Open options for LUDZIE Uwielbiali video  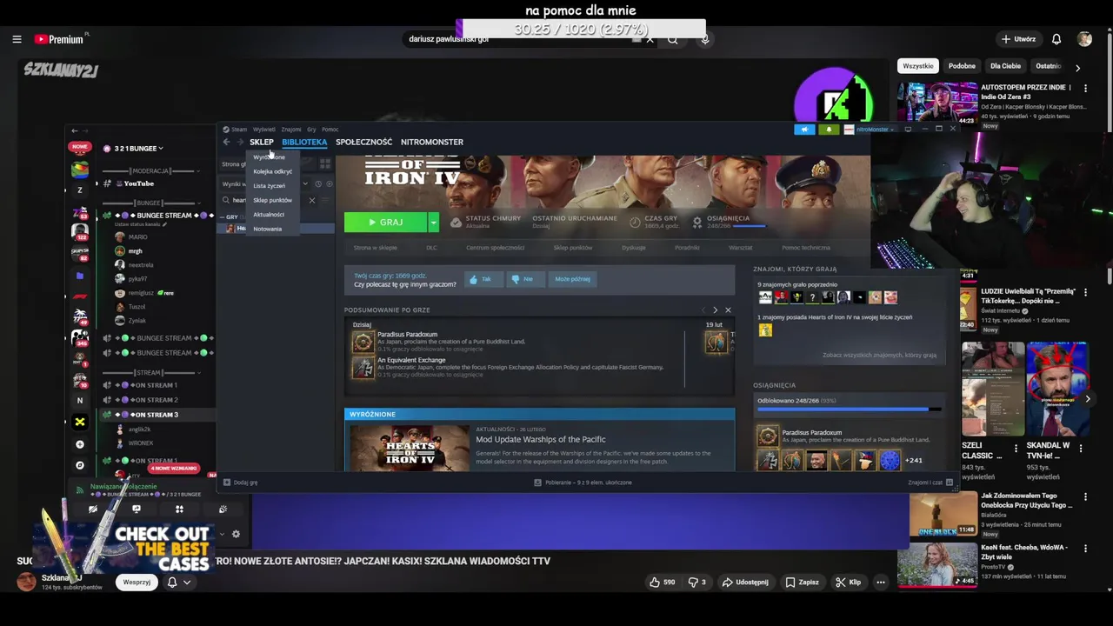click(1085, 292)
